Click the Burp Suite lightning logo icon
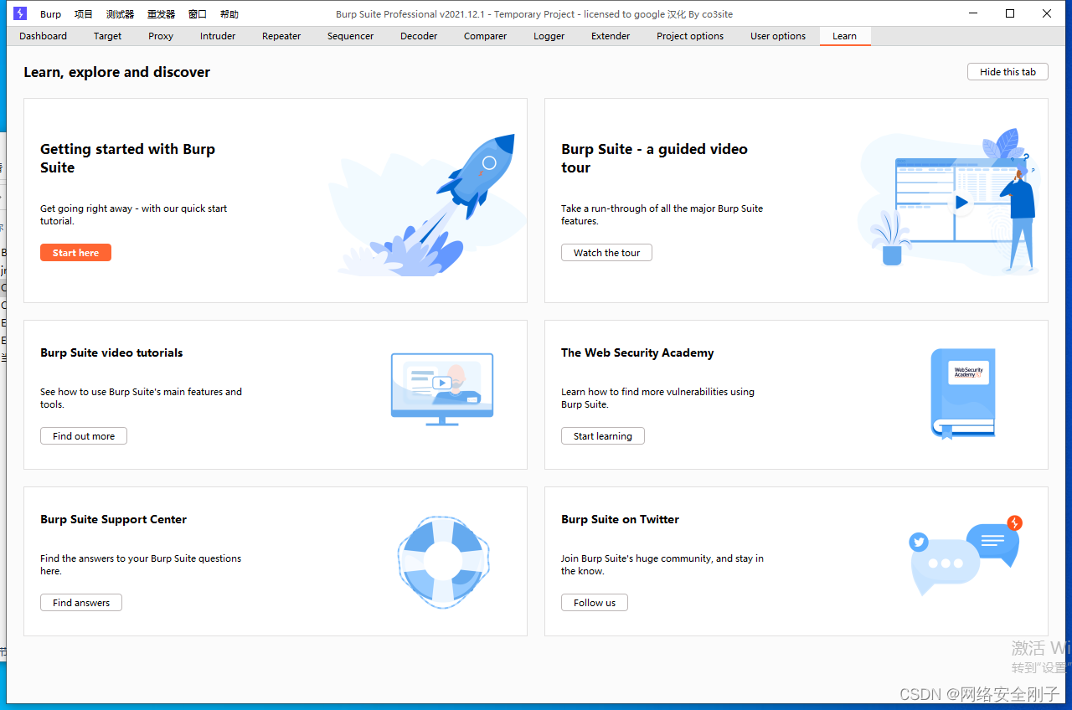Image resolution: width=1072 pixels, height=710 pixels. click(20, 13)
